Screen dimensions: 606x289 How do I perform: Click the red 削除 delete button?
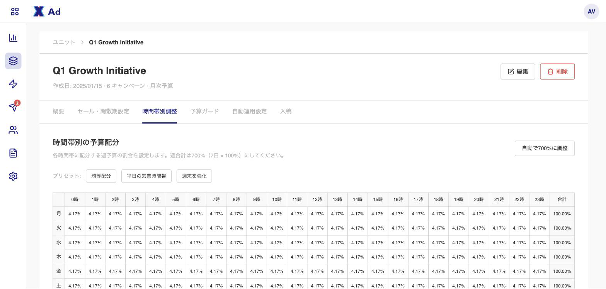557,71
